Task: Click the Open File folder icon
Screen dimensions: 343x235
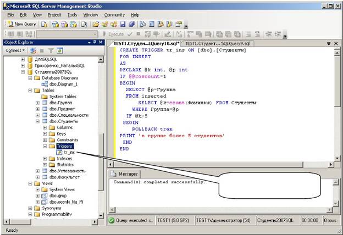Action: pos(96,24)
